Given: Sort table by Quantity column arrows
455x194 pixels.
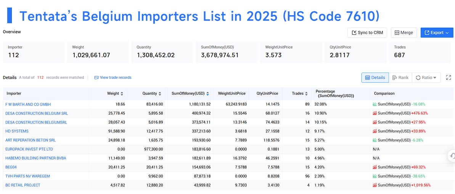Looking at the screenshot, I should point(160,93).
